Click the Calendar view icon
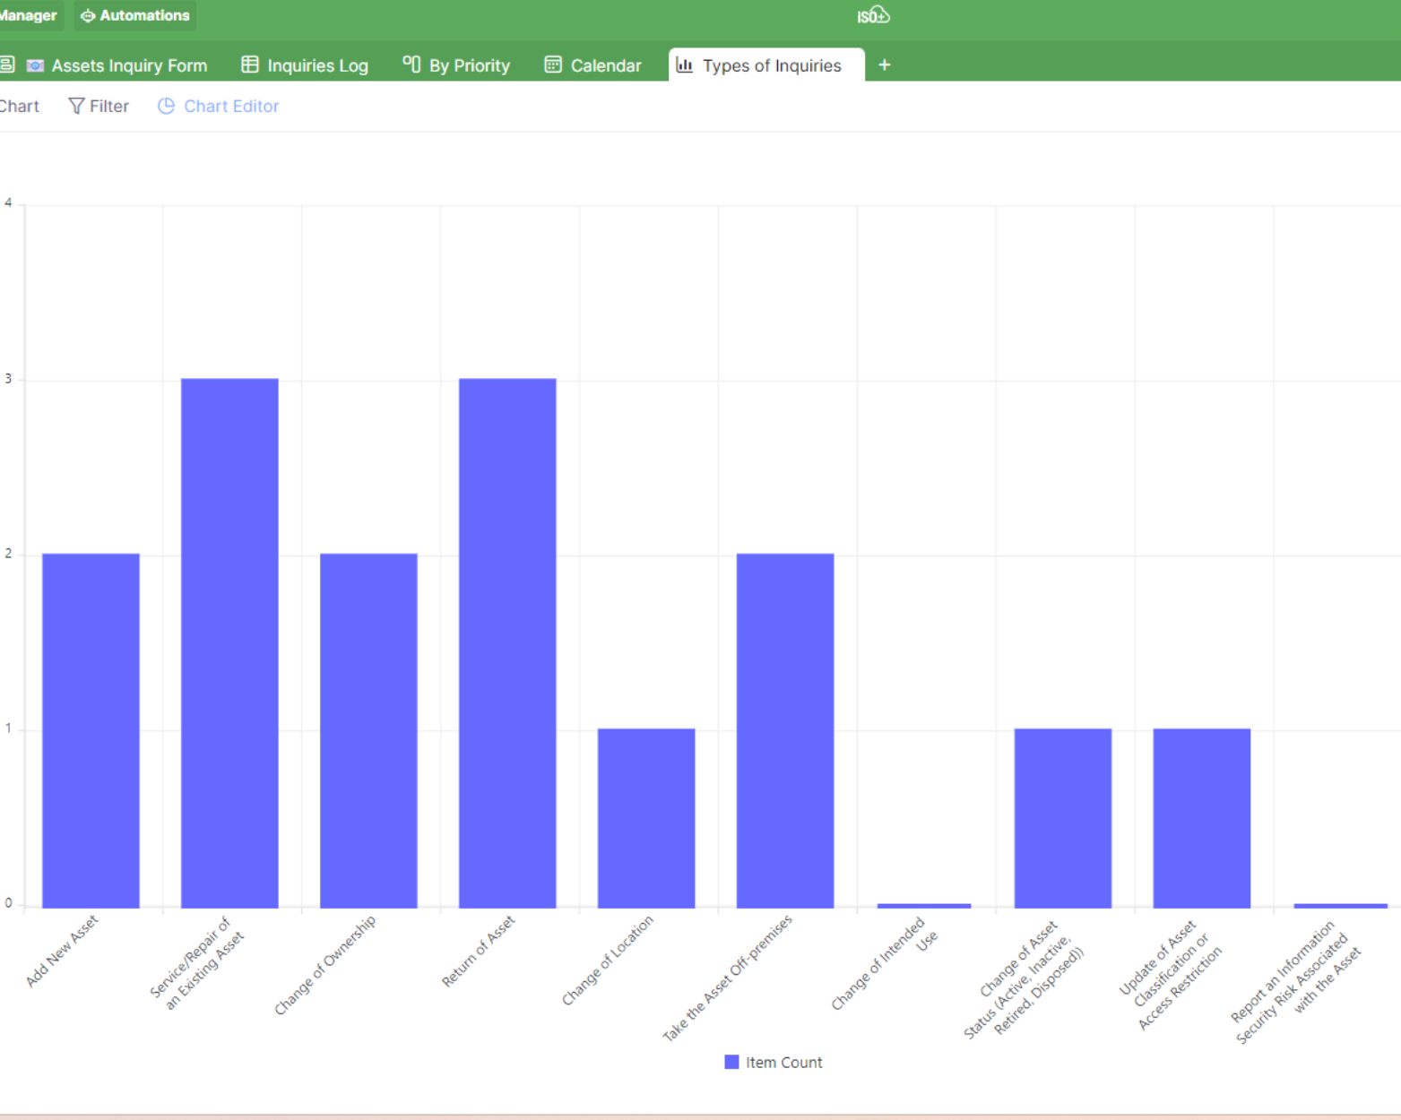Image resolution: width=1401 pixels, height=1120 pixels. [x=553, y=65]
